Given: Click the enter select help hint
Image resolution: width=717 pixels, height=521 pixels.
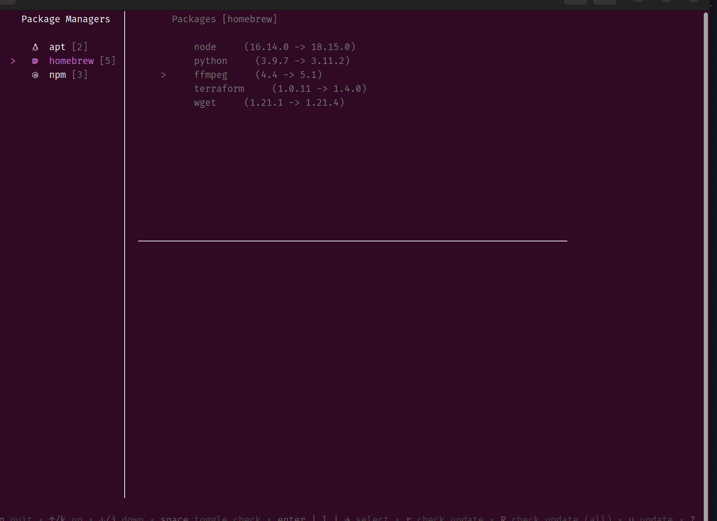Looking at the screenshot, I should [333, 518].
